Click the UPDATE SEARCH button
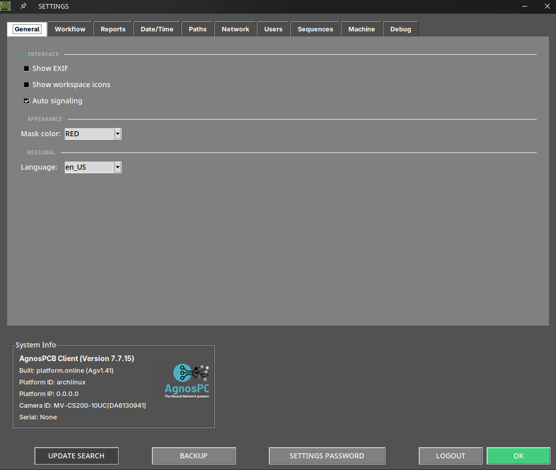Image resolution: width=556 pixels, height=470 pixels. pyautogui.click(x=76, y=456)
